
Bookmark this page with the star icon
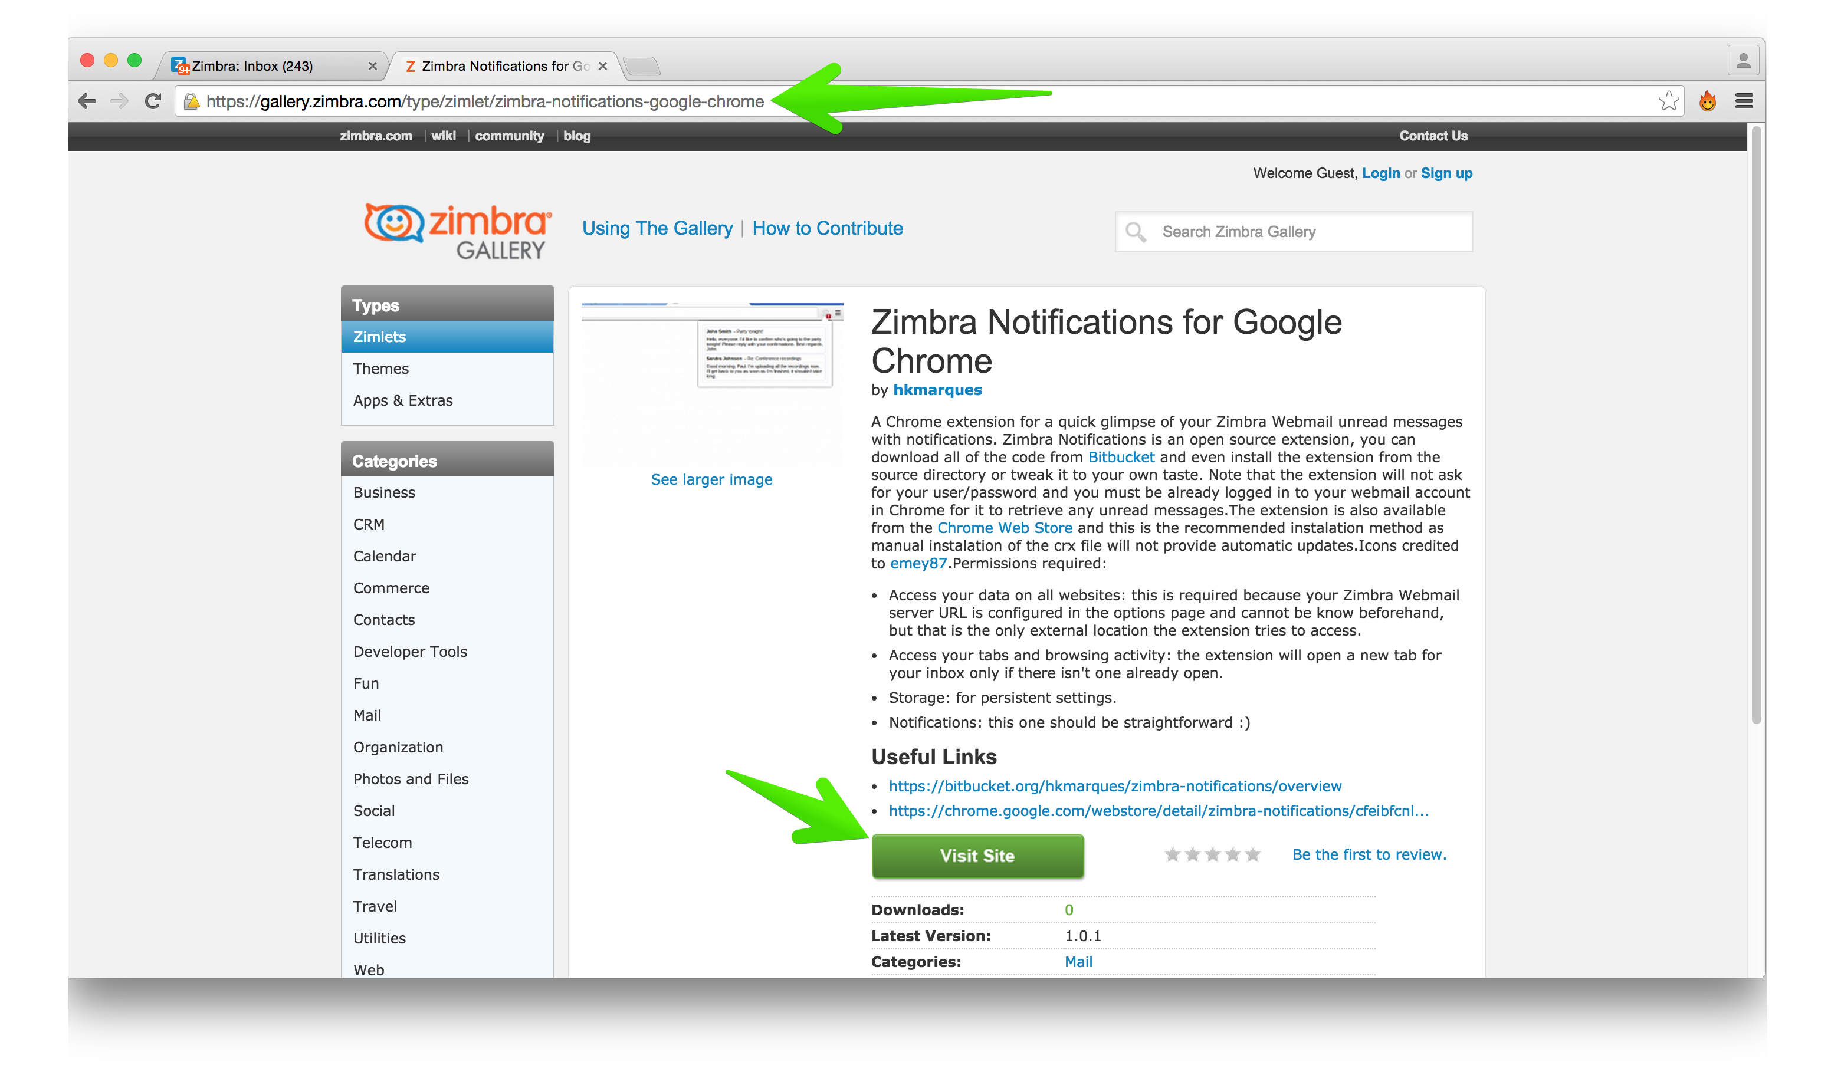pyautogui.click(x=1669, y=101)
